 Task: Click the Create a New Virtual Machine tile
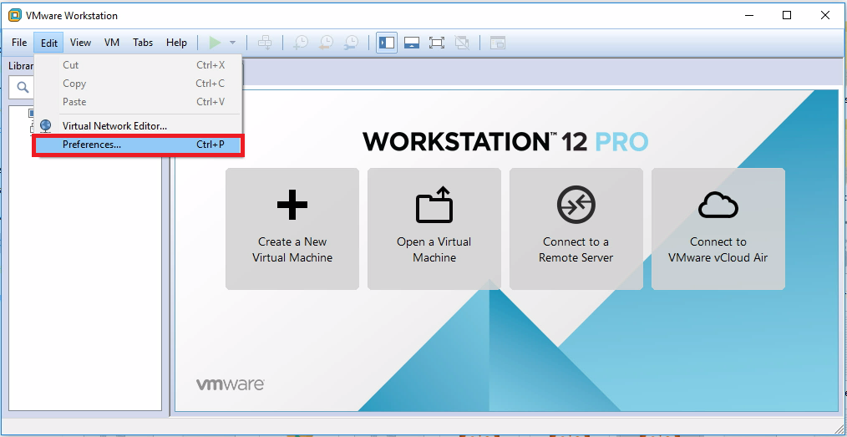tap(292, 229)
